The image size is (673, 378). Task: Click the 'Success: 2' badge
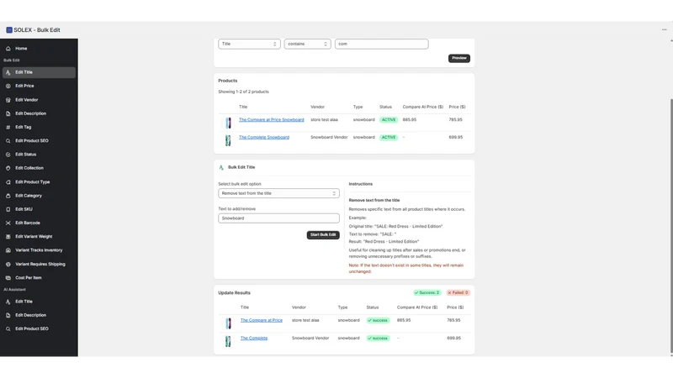pyautogui.click(x=427, y=292)
